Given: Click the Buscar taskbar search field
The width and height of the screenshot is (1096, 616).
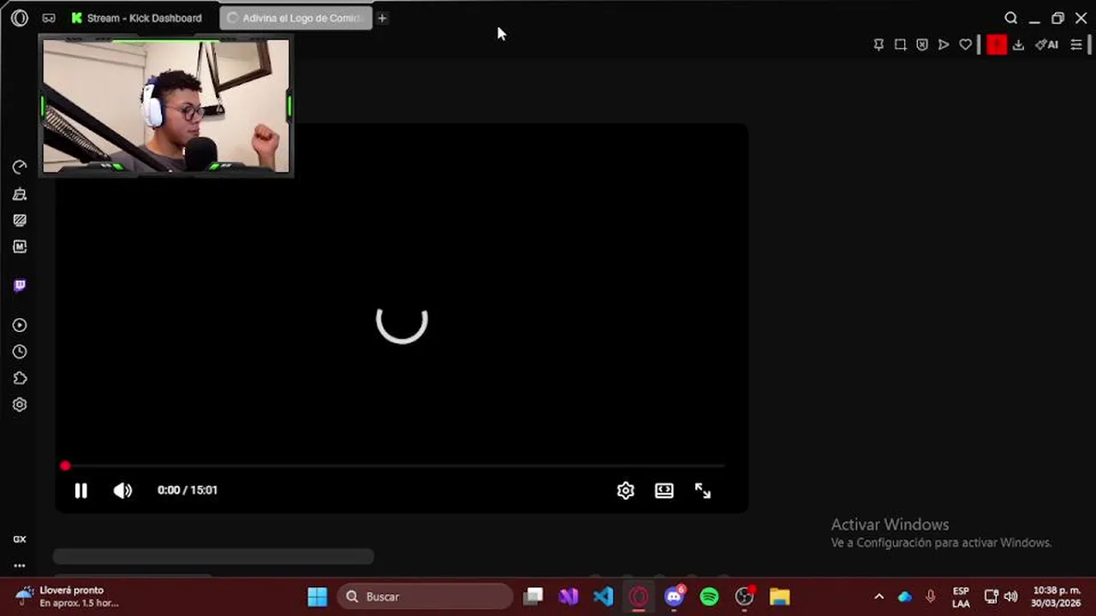Looking at the screenshot, I should point(426,596).
